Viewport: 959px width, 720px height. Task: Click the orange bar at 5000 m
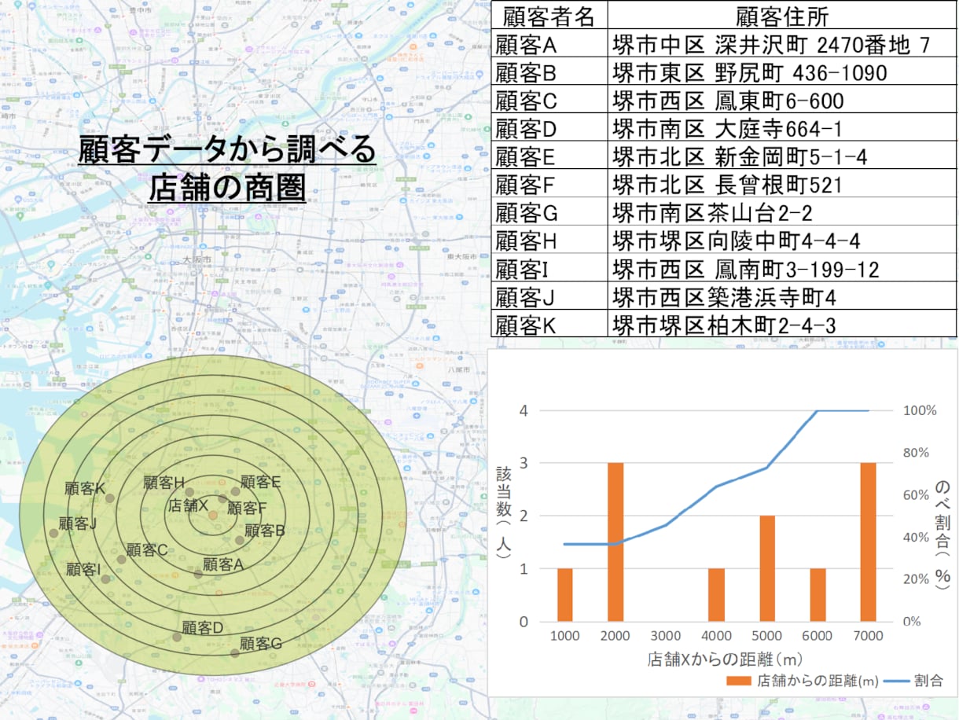click(766, 568)
